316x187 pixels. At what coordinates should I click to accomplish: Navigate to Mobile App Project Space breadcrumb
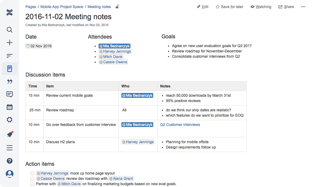[x=62, y=7]
